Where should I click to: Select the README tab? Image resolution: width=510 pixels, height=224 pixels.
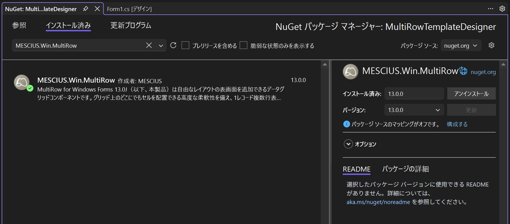356,169
